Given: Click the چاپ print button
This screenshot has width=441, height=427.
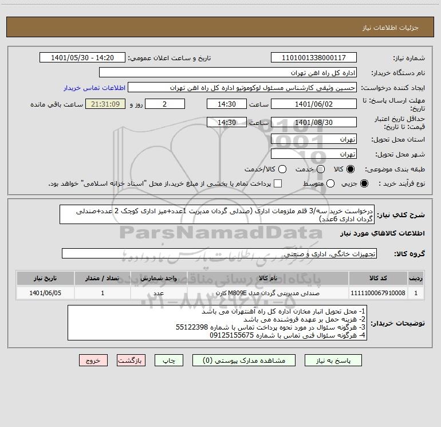Looking at the screenshot, I should 169,361.
